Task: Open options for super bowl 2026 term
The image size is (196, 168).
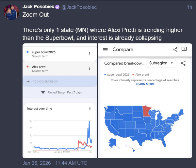Action: (x=90, y=54)
